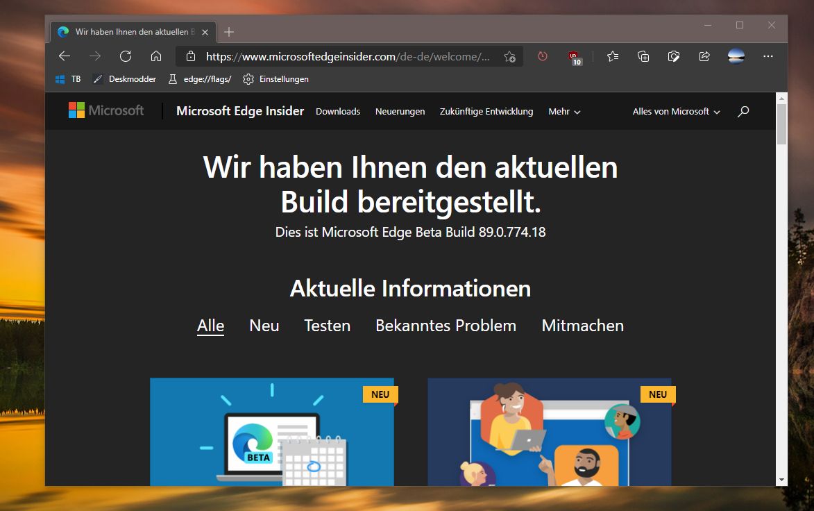Open the TB bookmark in favorites bar

pos(68,79)
